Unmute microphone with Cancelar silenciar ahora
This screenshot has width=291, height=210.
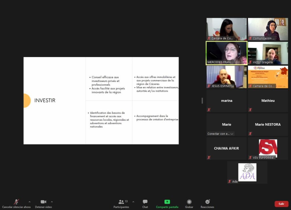point(16,202)
